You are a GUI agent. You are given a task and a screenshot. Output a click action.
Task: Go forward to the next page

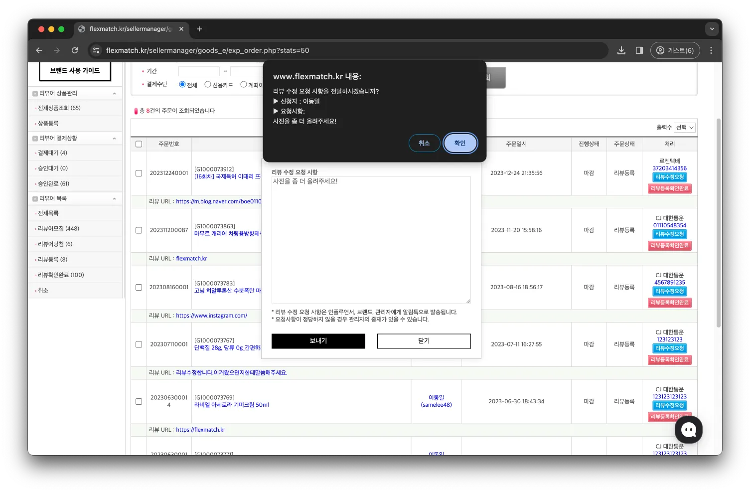point(57,50)
